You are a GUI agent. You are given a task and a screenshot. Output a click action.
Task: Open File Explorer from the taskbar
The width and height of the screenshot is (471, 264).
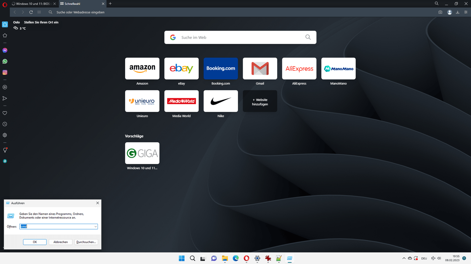225,258
